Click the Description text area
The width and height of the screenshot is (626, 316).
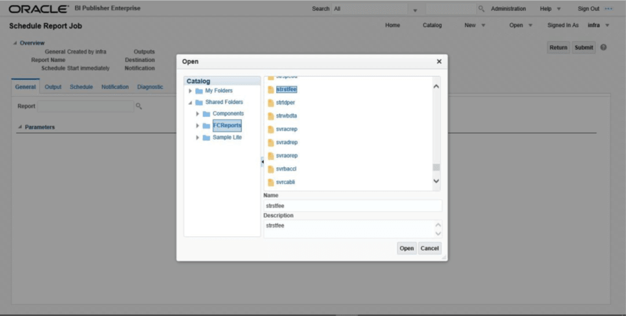pyautogui.click(x=352, y=229)
